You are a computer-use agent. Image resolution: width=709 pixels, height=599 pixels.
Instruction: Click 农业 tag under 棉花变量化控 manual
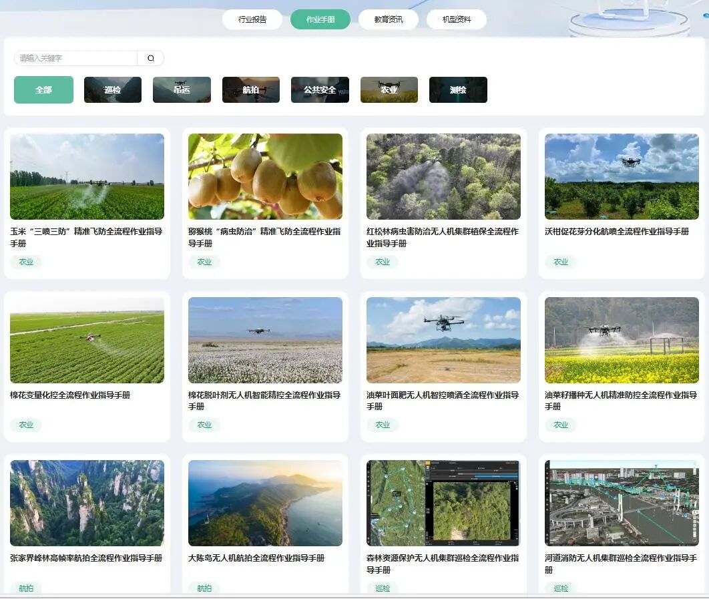[x=26, y=425]
